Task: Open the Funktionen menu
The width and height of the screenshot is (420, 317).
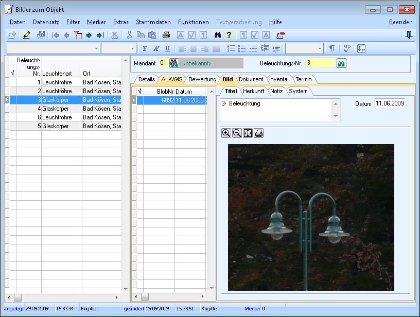Action: pos(194,22)
